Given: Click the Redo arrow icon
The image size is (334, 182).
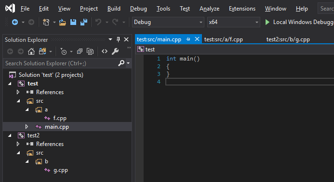Looking at the screenshot, I should tap(115, 22).
